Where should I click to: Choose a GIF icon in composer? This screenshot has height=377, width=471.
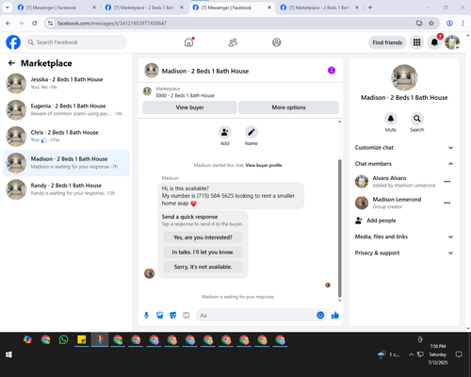pos(187,315)
